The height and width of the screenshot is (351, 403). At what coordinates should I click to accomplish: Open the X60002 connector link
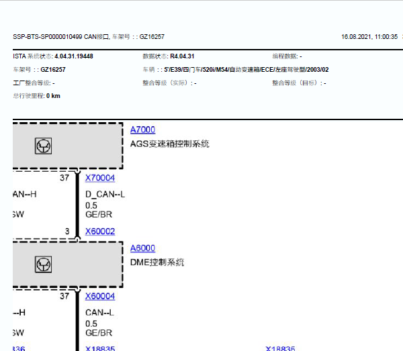100,232
